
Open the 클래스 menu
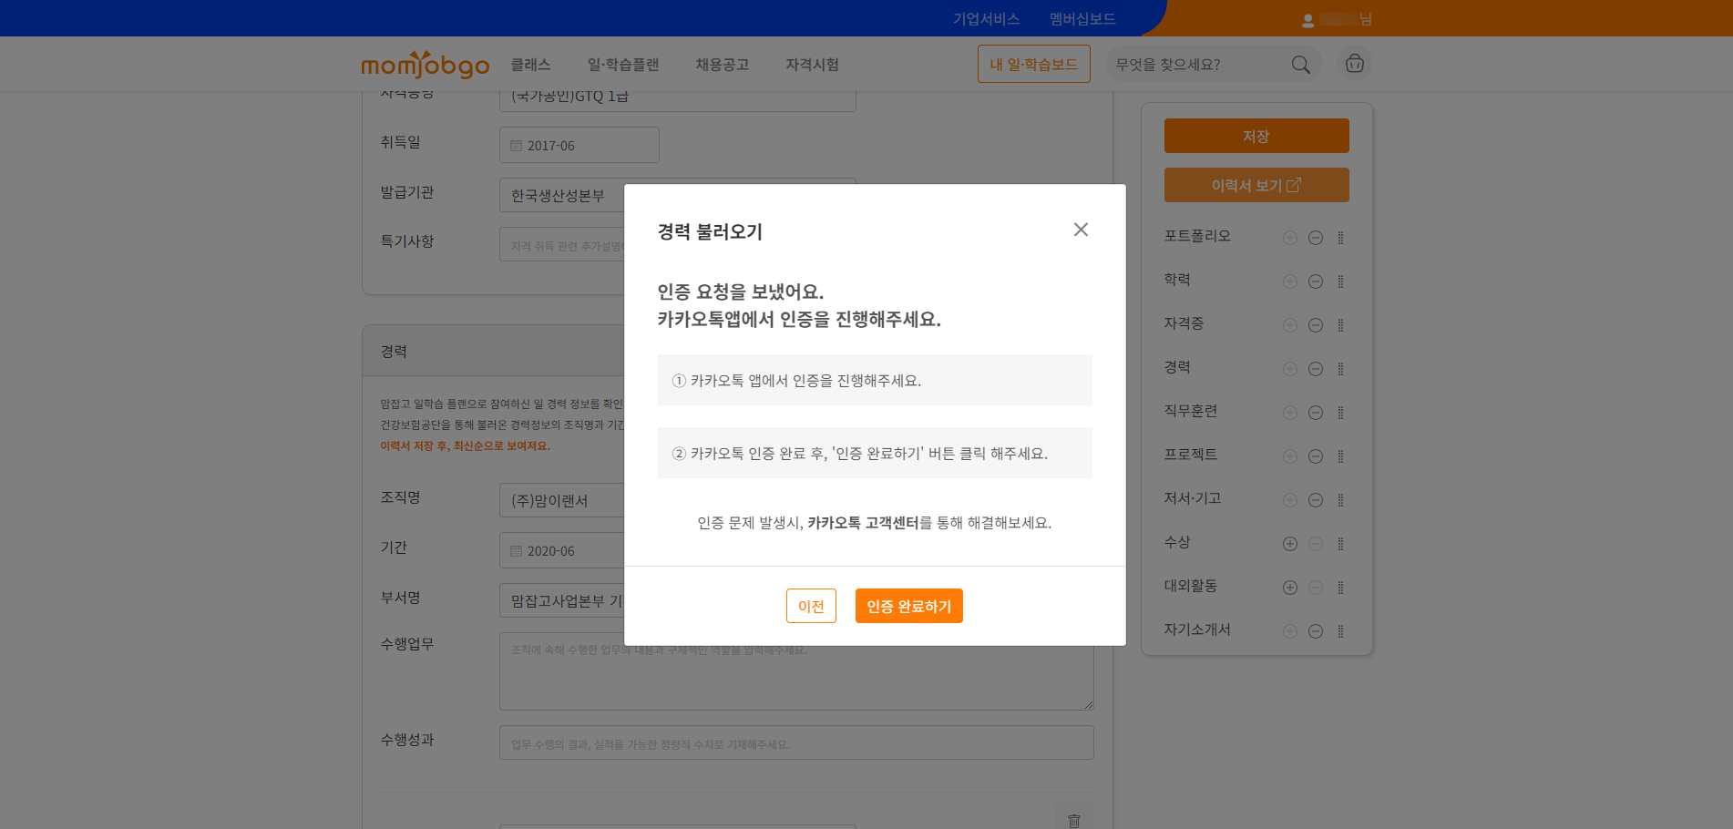tap(530, 65)
